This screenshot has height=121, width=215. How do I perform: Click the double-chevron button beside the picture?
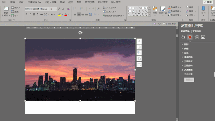pyautogui.click(x=139, y=41)
